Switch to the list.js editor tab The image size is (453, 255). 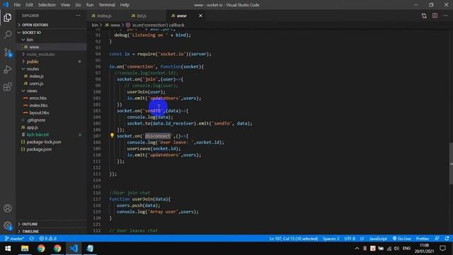pos(142,16)
